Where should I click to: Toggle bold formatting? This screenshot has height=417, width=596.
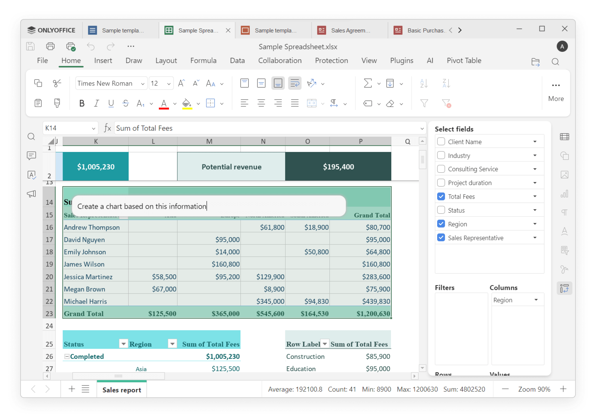click(x=82, y=103)
